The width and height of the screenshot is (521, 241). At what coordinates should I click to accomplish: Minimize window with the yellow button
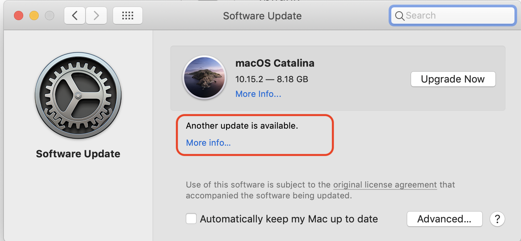click(x=34, y=15)
